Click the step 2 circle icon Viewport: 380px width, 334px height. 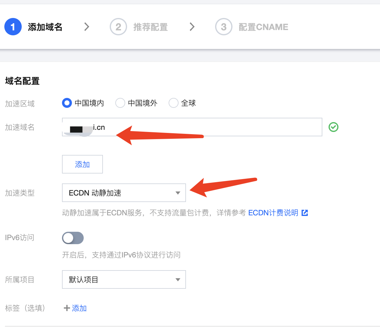(x=118, y=27)
